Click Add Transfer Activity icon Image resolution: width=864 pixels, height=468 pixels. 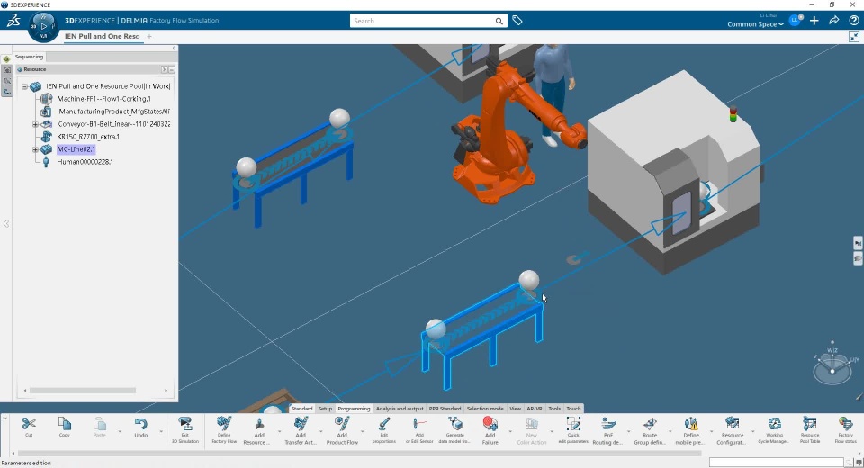tap(301, 423)
